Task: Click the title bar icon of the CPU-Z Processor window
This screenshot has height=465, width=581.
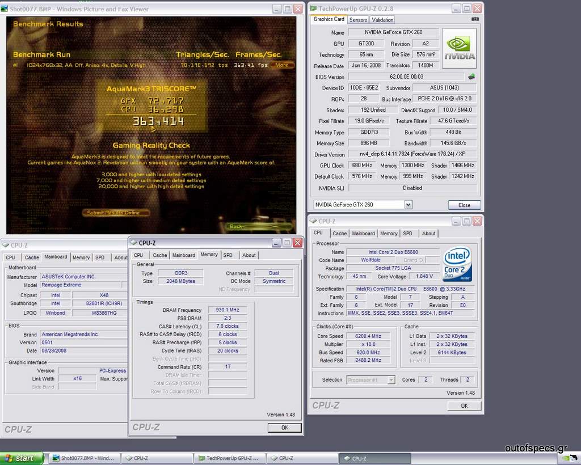Action: (x=313, y=221)
